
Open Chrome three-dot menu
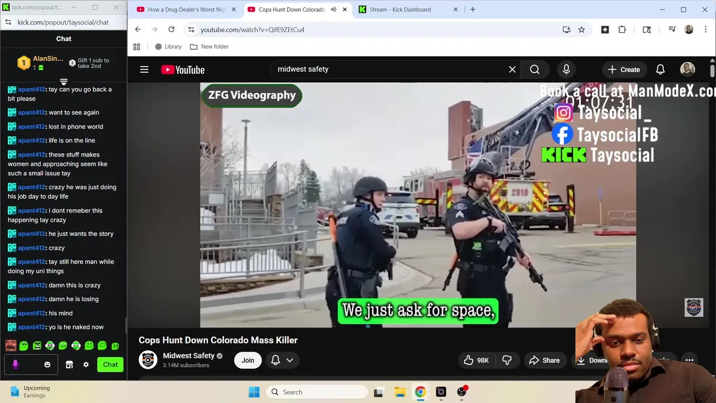point(705,30)
